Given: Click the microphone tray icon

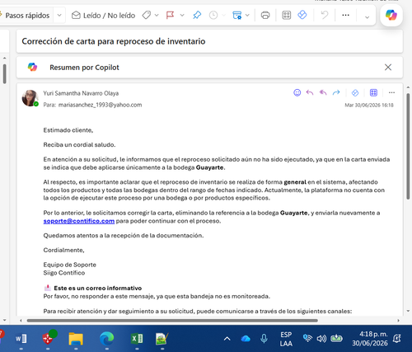Looking at the screenshot, I should pyautogui.click(x=264, y=339).
